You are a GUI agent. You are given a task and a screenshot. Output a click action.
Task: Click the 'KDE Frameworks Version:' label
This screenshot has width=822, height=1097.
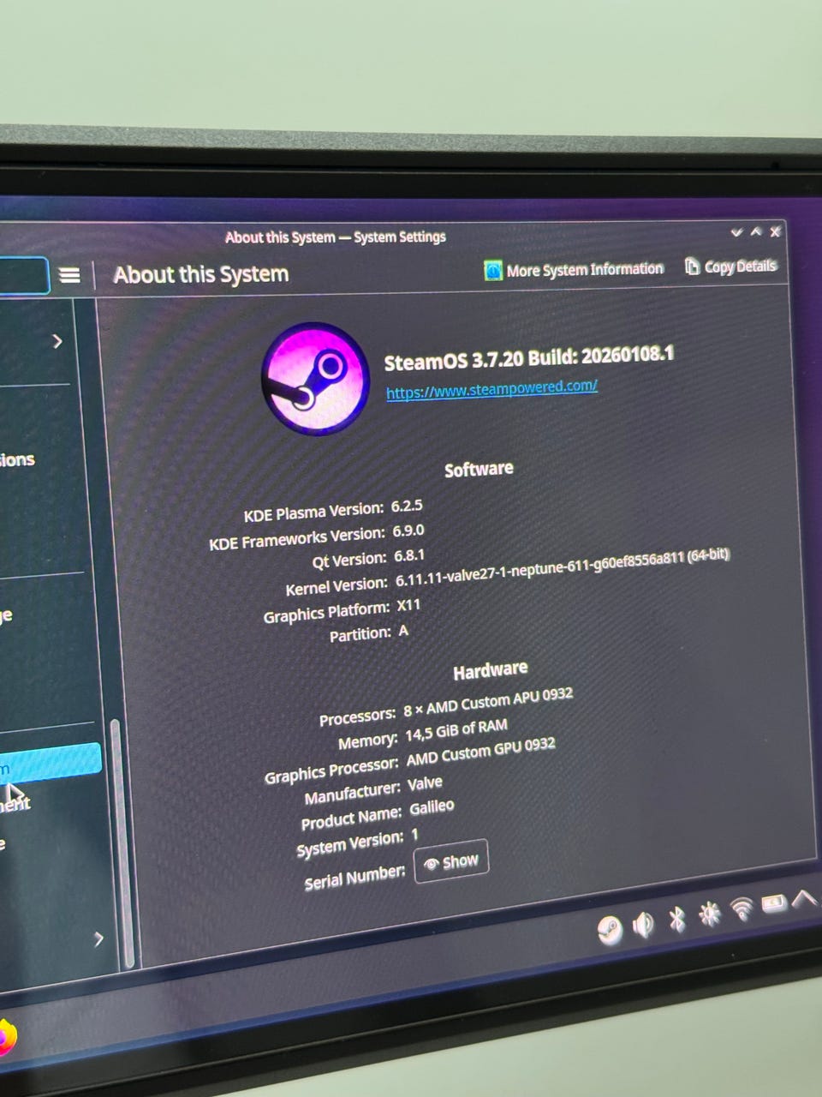coord(297,538)
